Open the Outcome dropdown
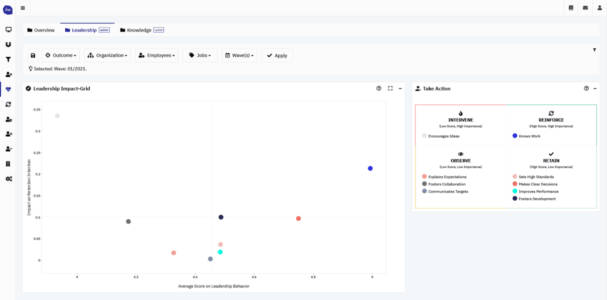 [60, 55]
